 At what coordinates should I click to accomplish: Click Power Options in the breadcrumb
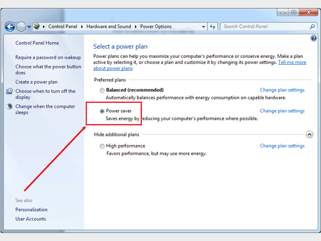[x=156, y=27]
